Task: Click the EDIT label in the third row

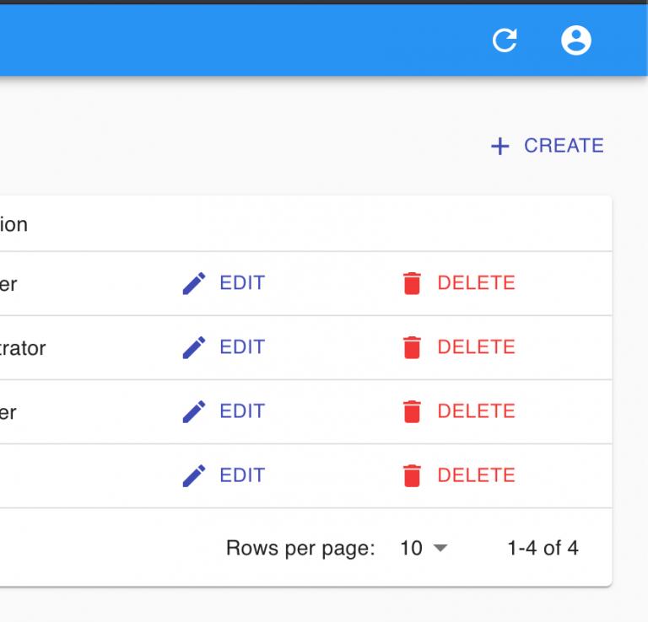Action: [x=242, y=411]
